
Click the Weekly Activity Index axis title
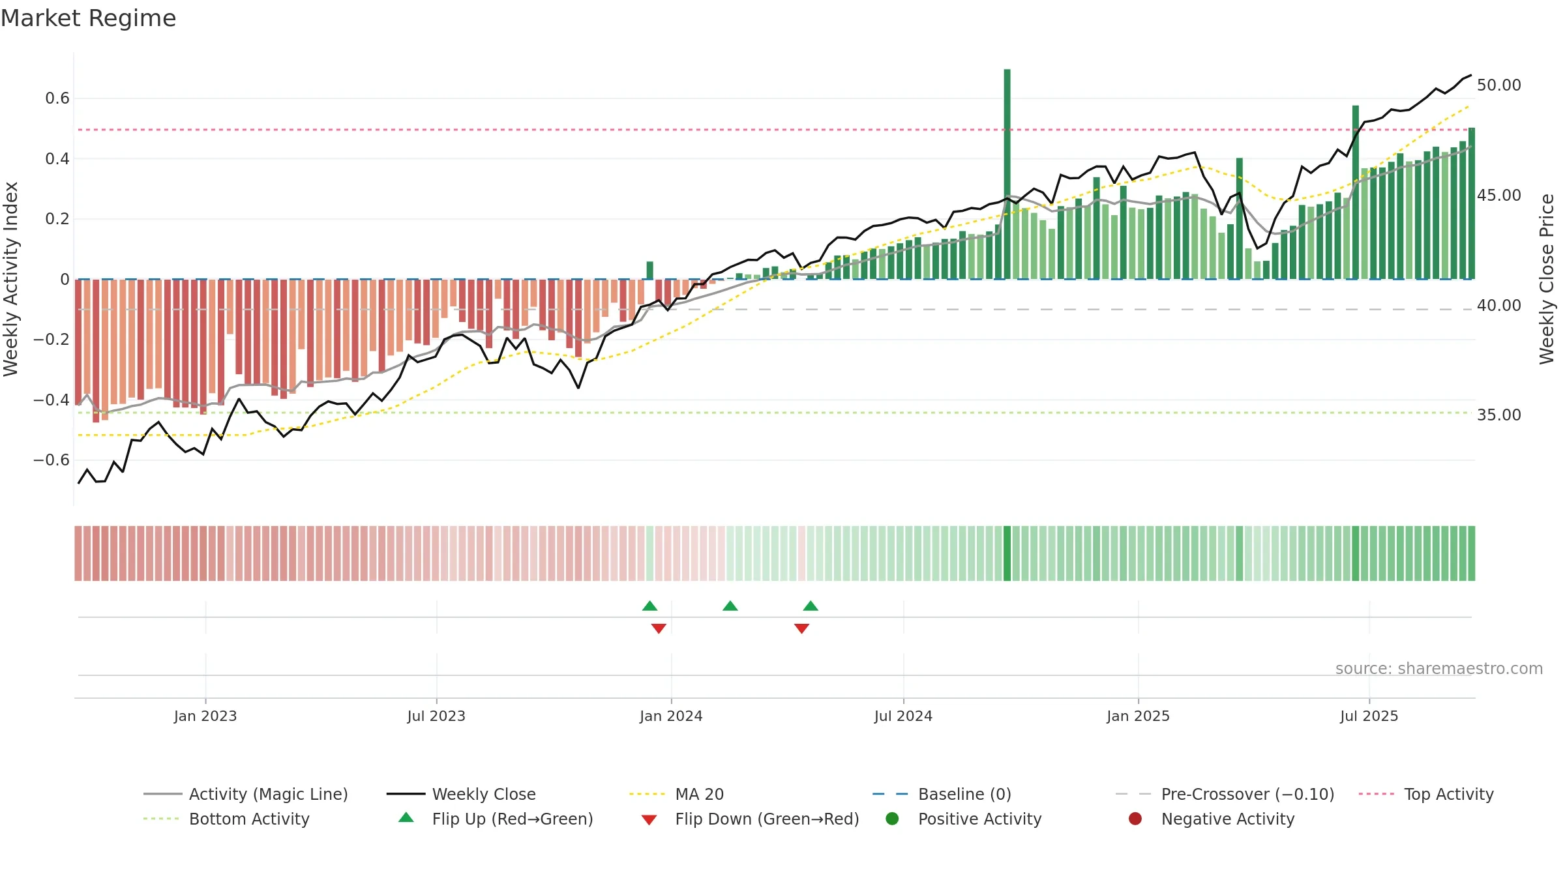11,279
